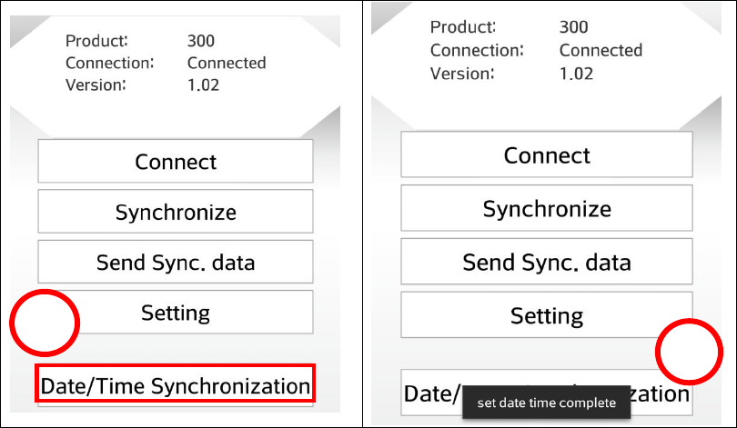Screen dimensions: 737x428
Task: Click Version 1.02 value in left screen
Action: click(203, 85)
